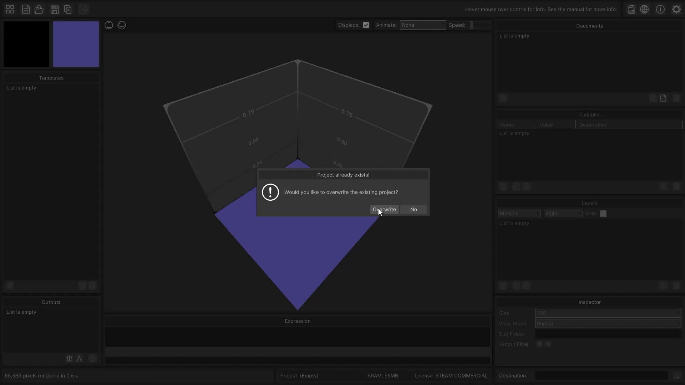Click No to cancel overwriting

(x=413, y=210)
